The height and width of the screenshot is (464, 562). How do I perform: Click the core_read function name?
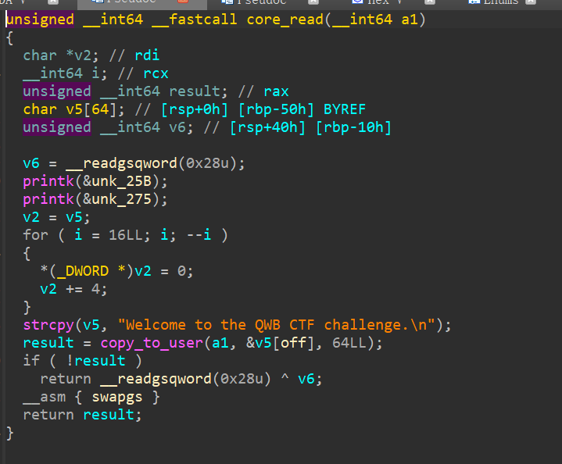click(285, 20)
